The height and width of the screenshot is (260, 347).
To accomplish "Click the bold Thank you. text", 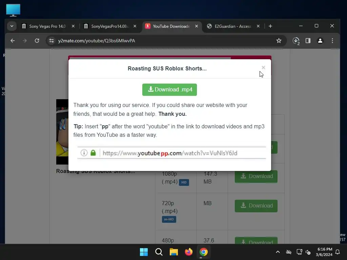I will (x=172, y=114).
